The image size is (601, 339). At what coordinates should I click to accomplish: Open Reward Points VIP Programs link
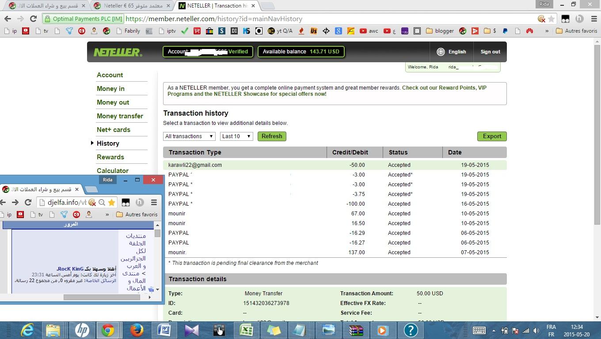[327, 91]
